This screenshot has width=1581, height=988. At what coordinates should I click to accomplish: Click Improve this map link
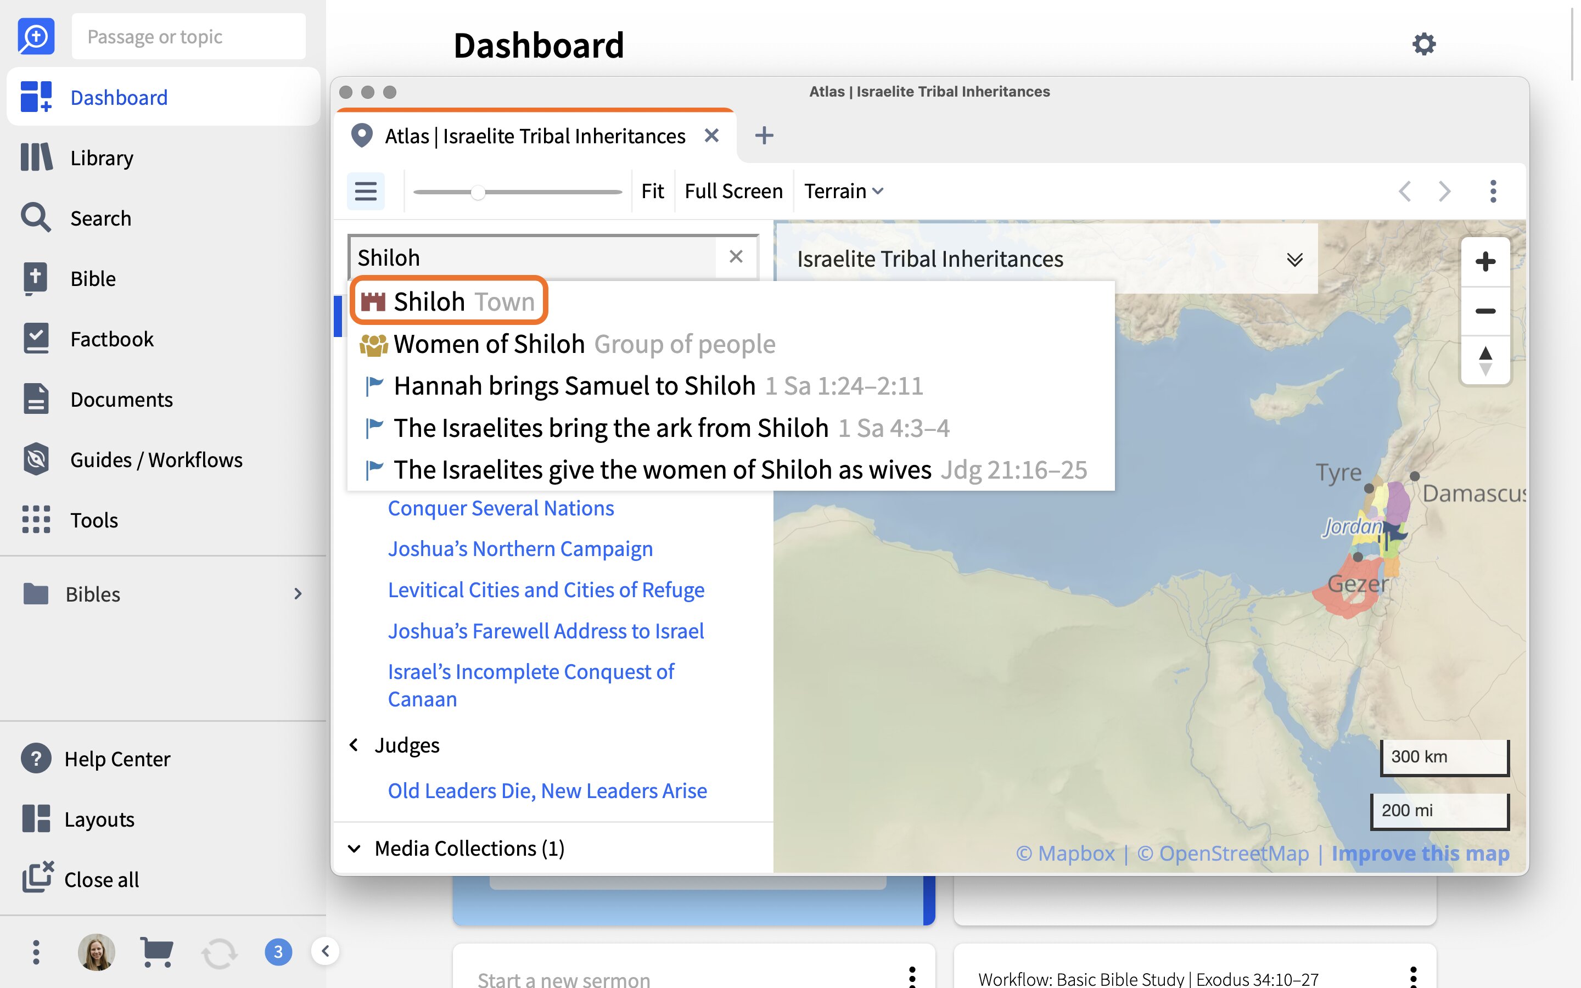tap(1420, 854)
